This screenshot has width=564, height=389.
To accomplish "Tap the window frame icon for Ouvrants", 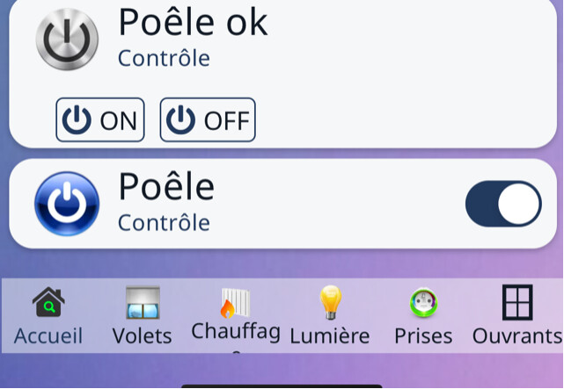I will tap(517, 303).
